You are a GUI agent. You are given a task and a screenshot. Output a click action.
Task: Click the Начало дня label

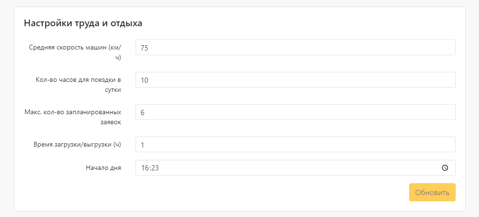(104, 168)
